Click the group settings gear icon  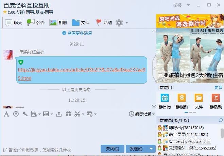pos(119,22)
